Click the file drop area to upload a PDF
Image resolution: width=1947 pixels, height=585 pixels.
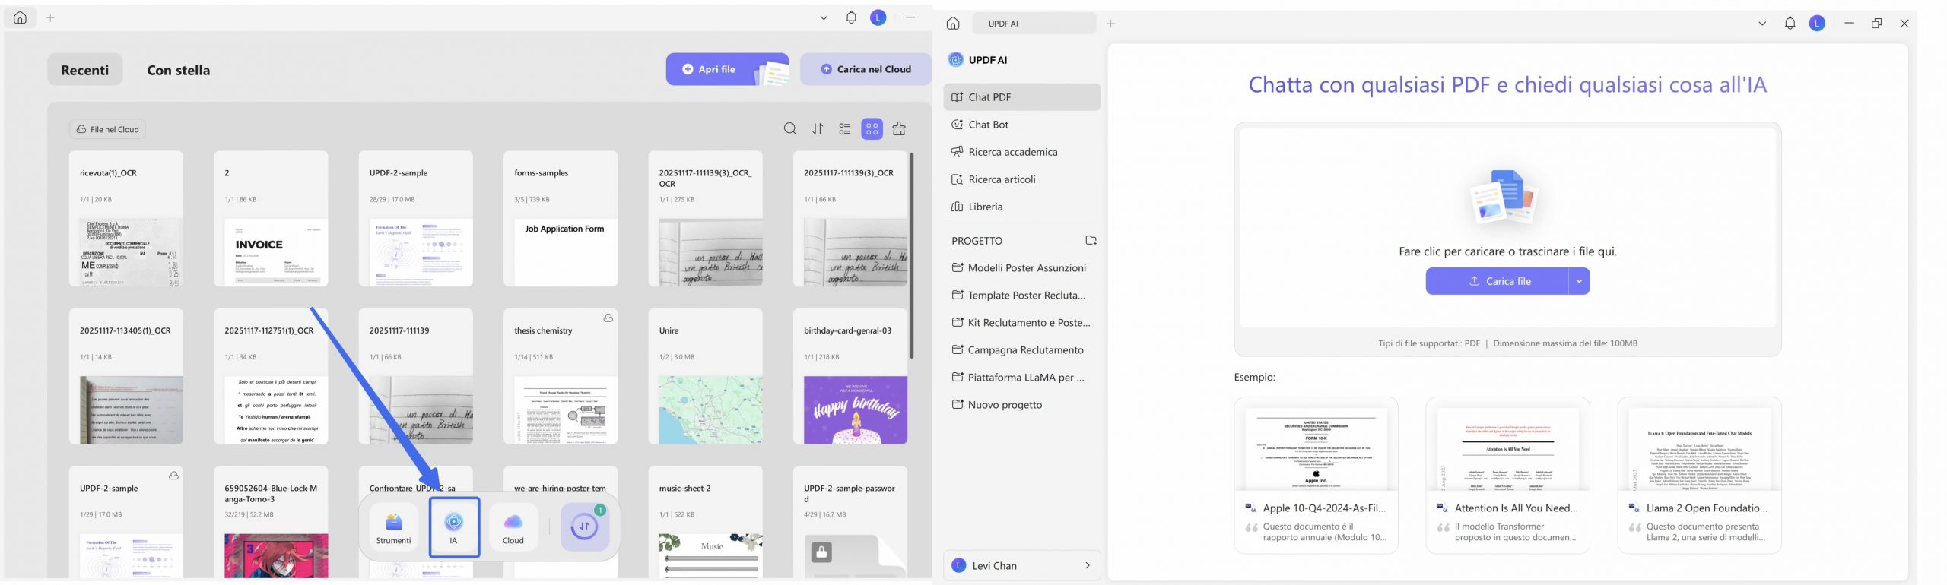coord(1507,228)
